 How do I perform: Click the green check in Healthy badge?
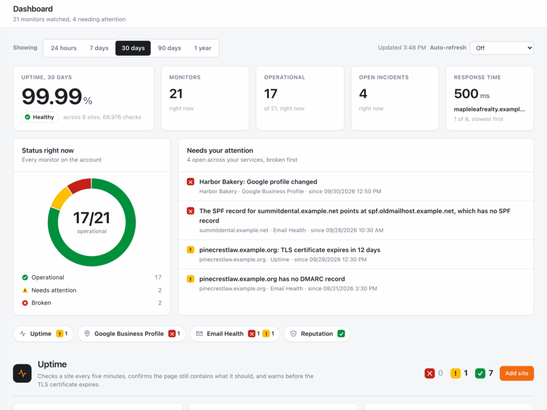(x=28, y=117)
